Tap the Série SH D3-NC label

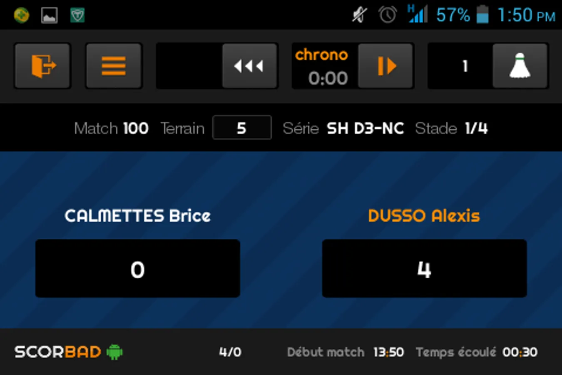coord(343,128)
